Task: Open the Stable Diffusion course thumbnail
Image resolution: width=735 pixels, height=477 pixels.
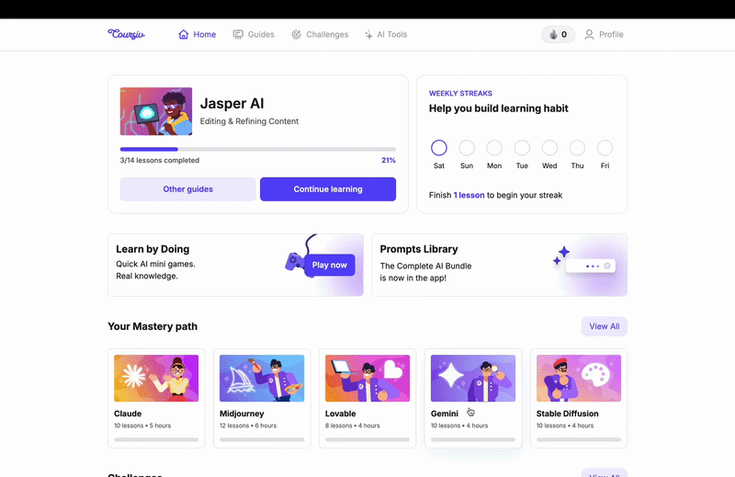Action: click(579, 378)
